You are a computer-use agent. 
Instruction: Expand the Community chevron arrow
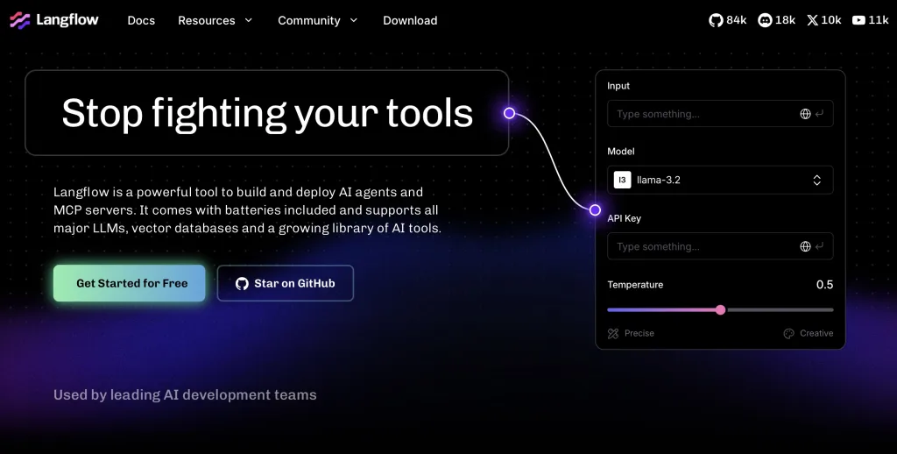coord(354,20)
